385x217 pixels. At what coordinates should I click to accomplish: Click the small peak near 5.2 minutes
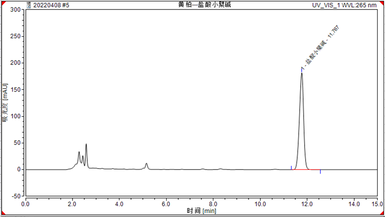[x=146, y=163]
